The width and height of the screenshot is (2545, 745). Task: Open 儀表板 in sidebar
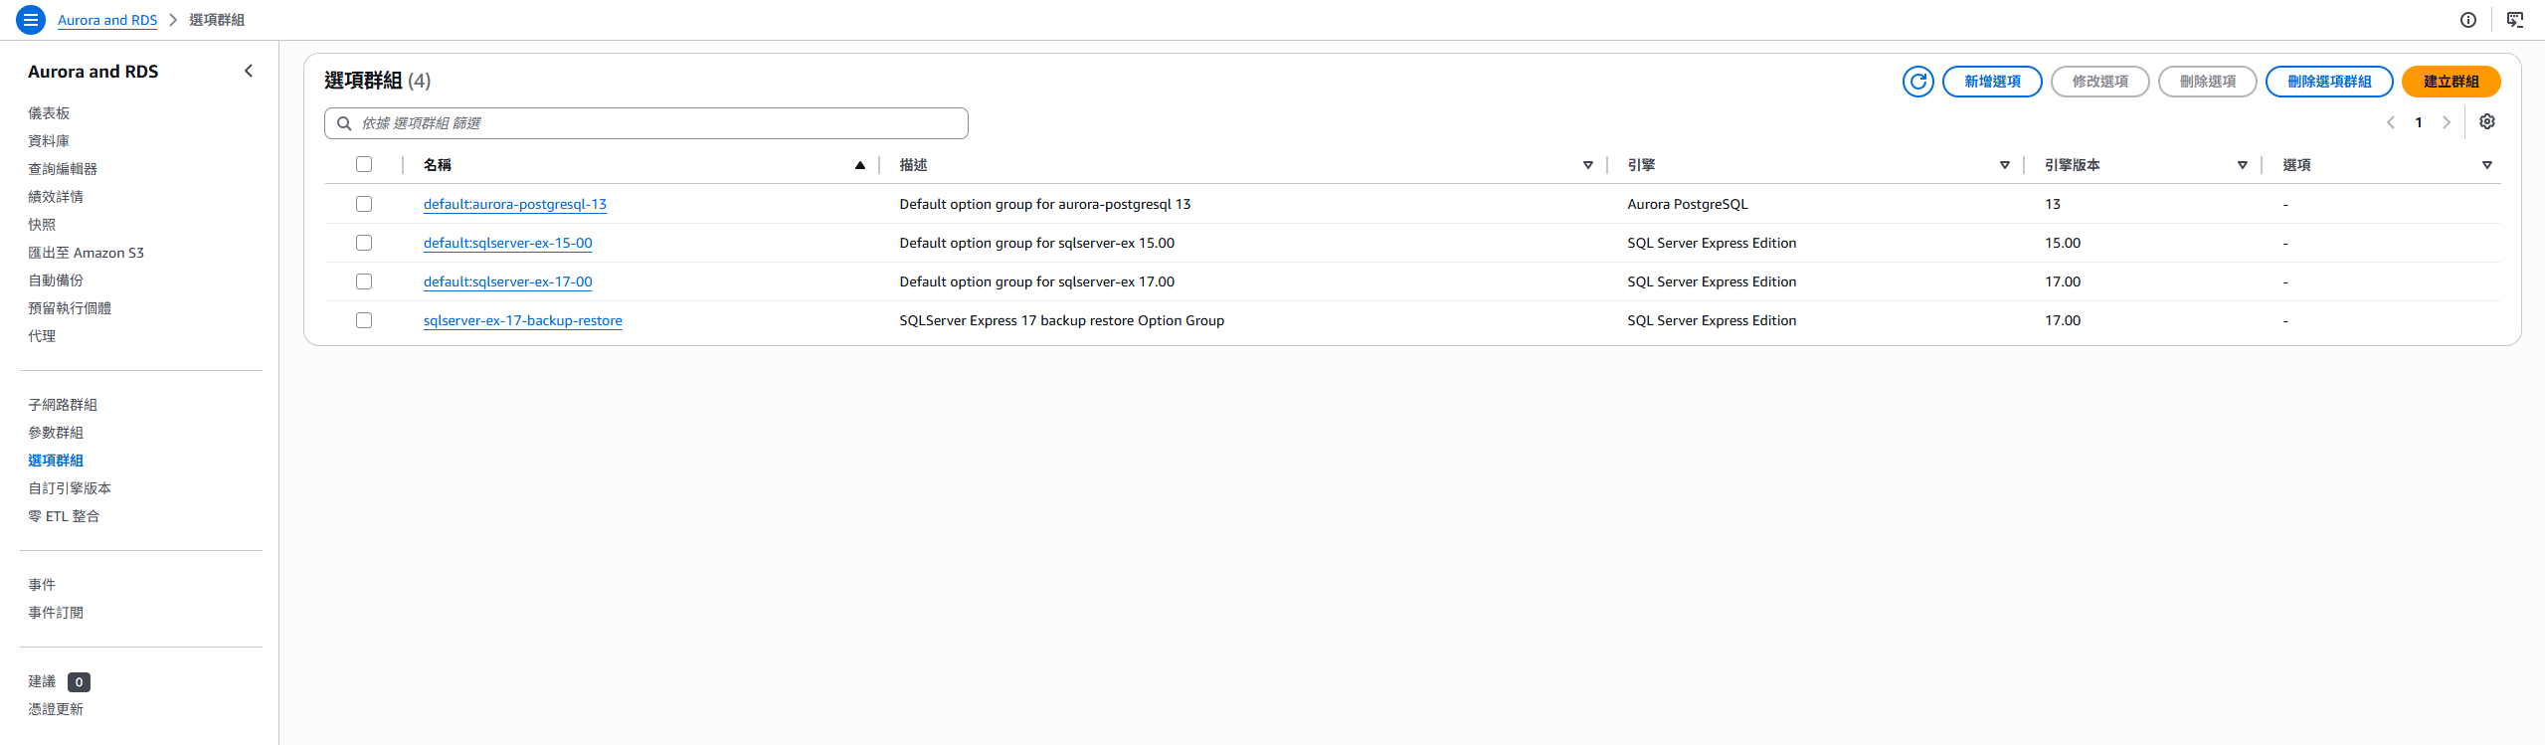click(x=49, y=113)
